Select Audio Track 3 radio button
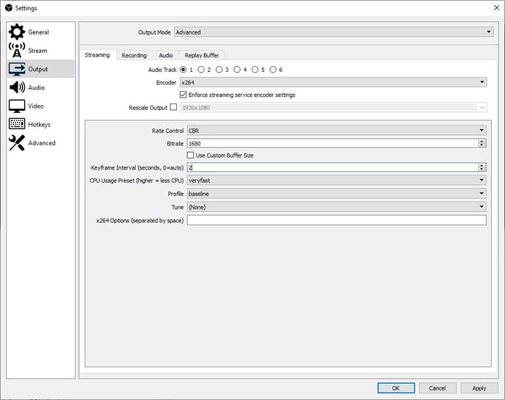Image resolution: width=505 pixels, height=400 pixels. (219, 70)
